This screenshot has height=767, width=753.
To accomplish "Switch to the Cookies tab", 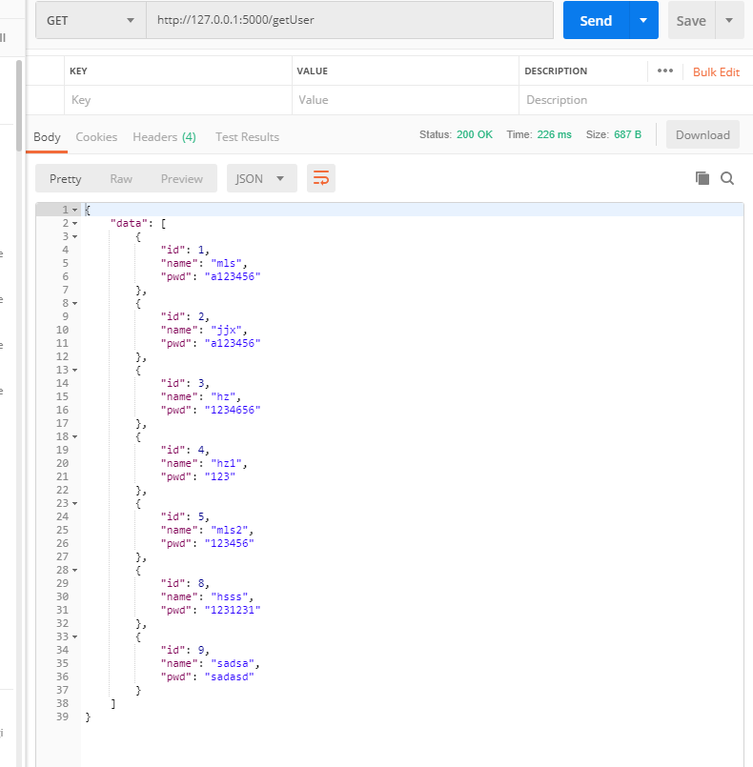I will click(96, 136).
